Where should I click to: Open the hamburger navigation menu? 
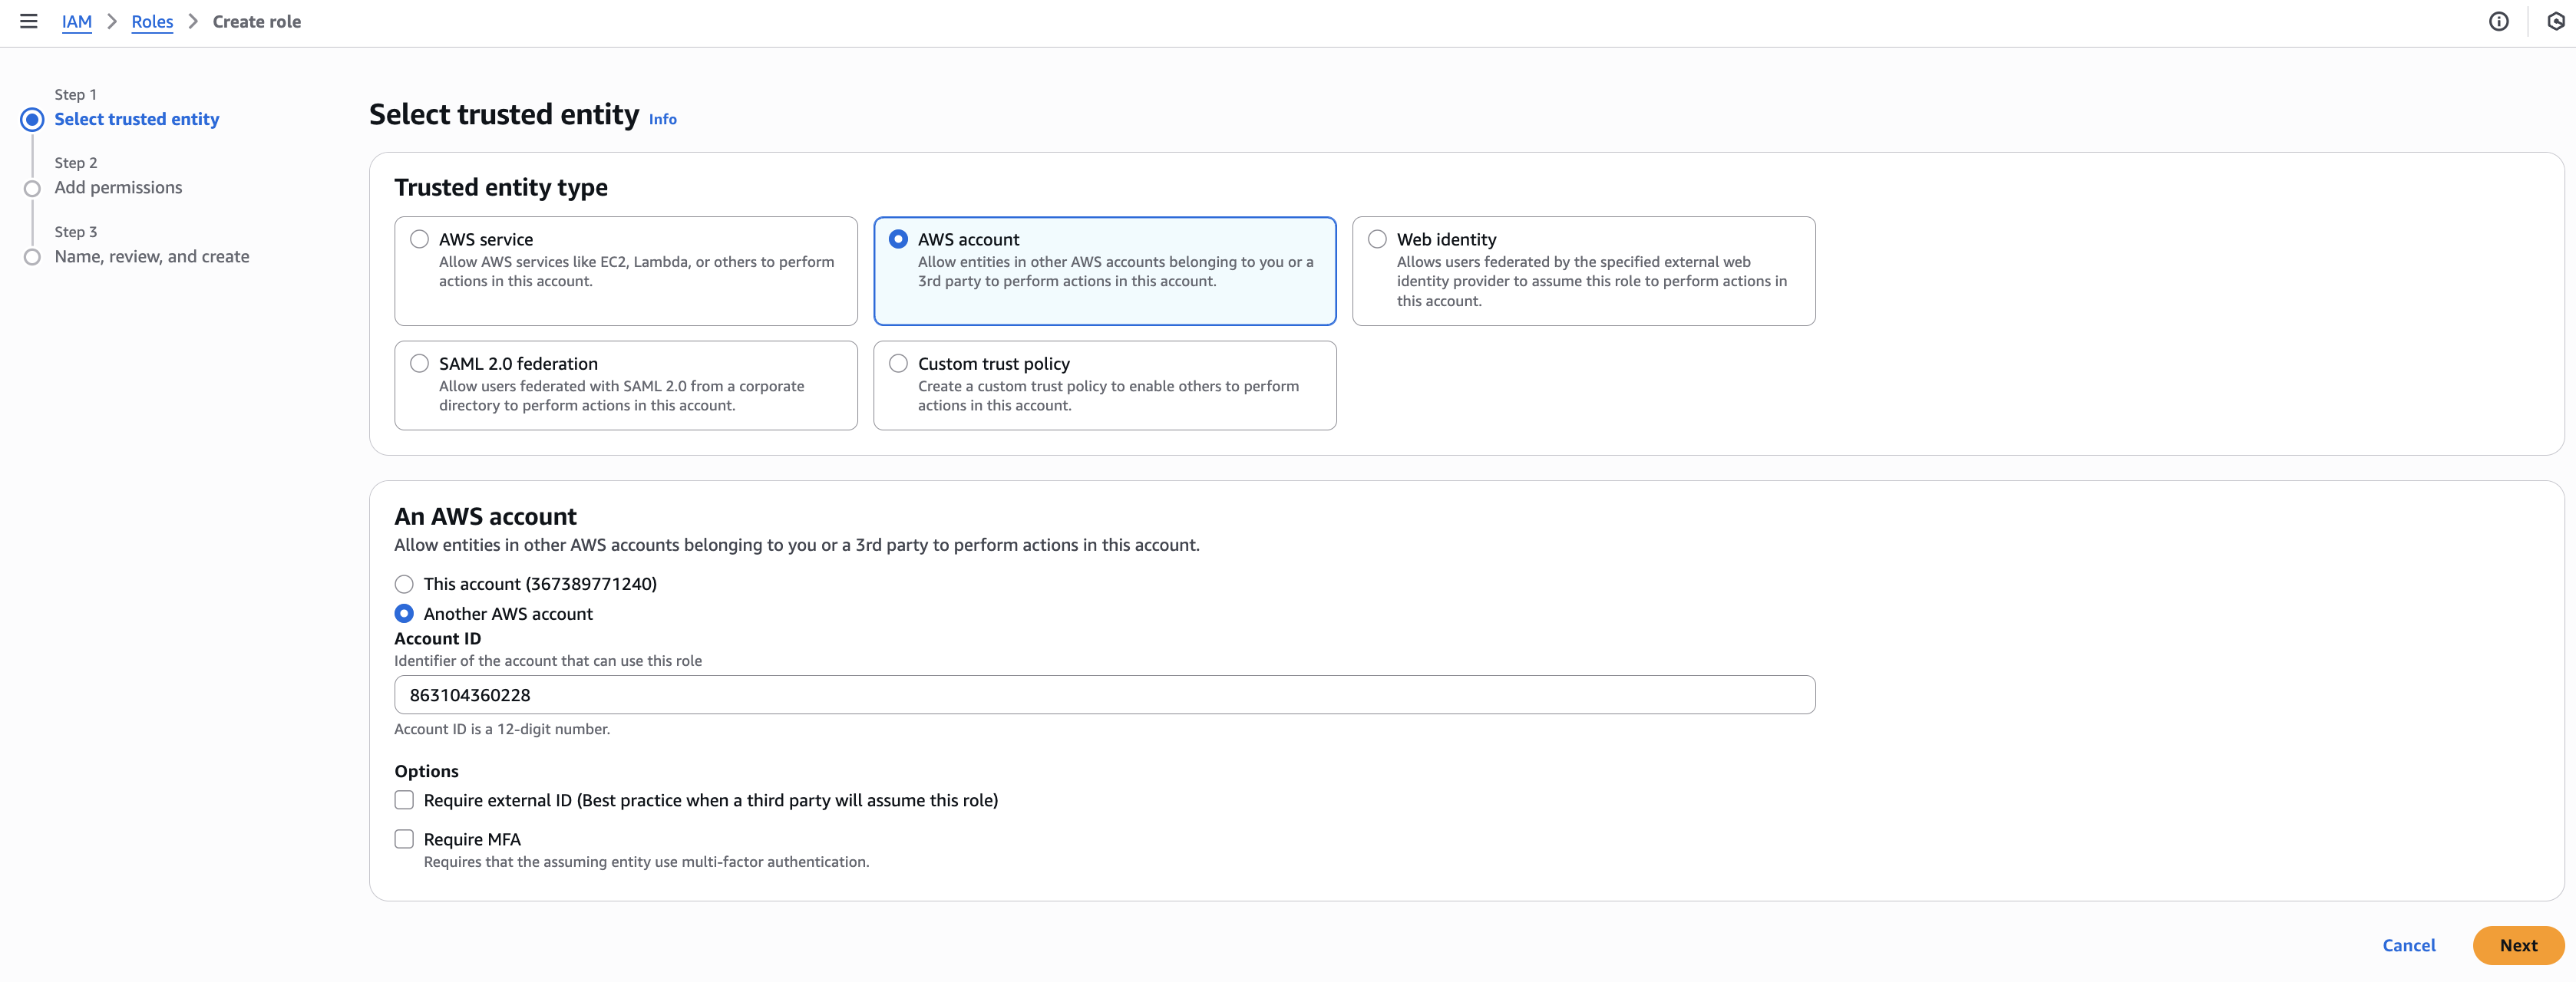pyautogui.click(x=28, y=21)
